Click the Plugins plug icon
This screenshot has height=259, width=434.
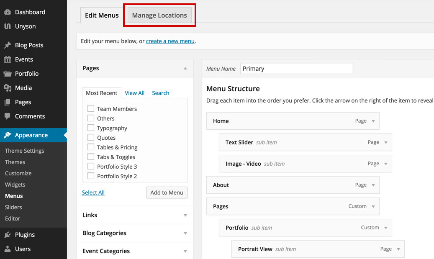pos(8,235)
